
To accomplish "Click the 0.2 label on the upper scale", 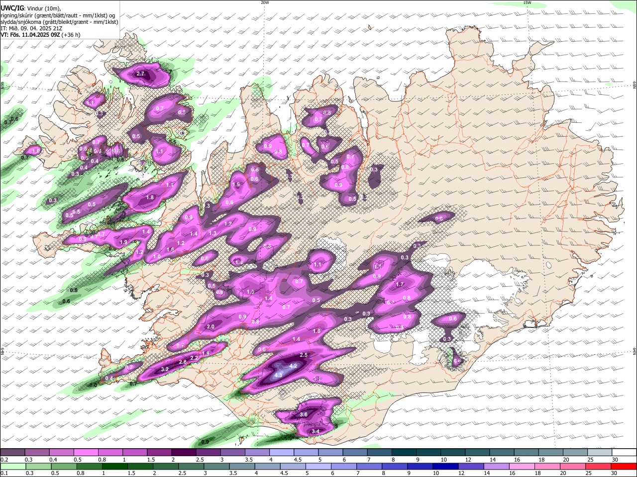I will pyautogui.click(x=4, y=460).
